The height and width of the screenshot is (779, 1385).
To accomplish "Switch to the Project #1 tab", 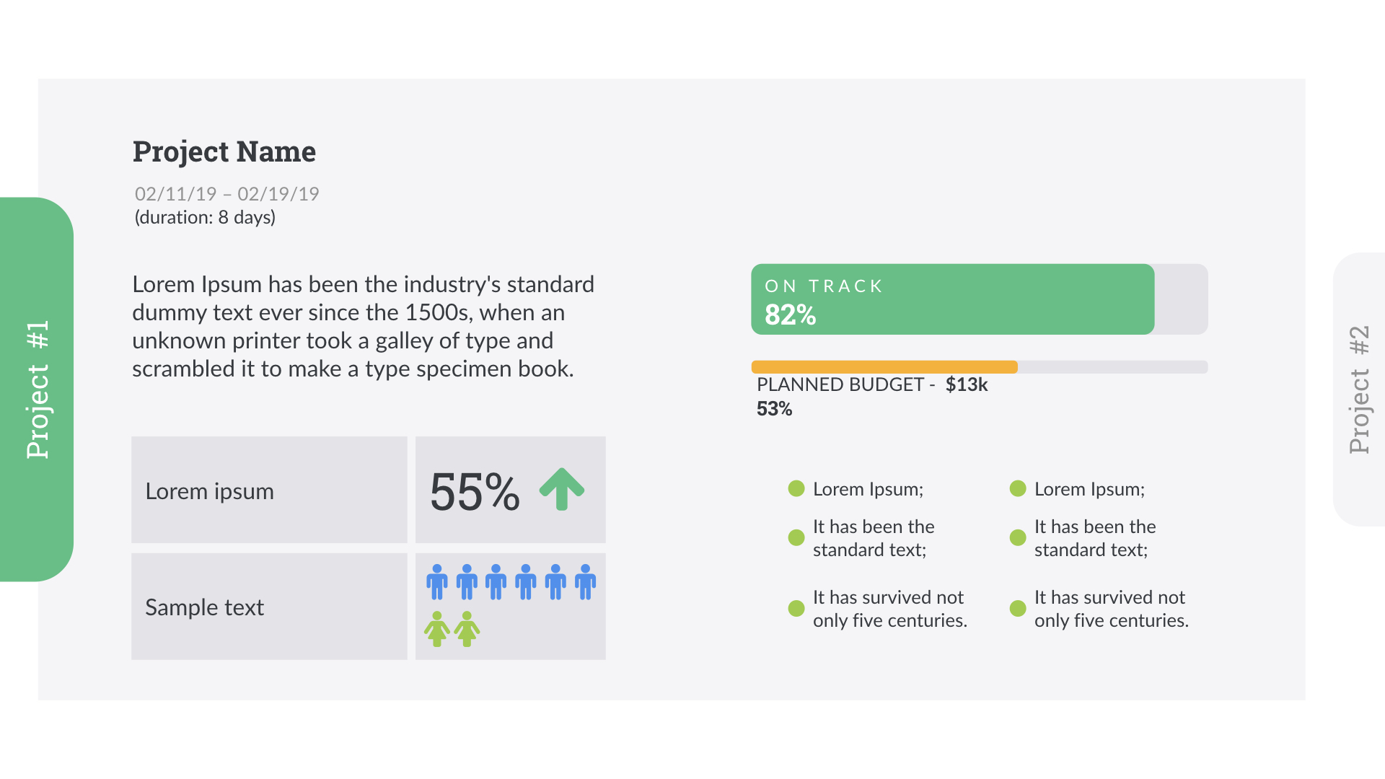I will [x=37, y=389].
